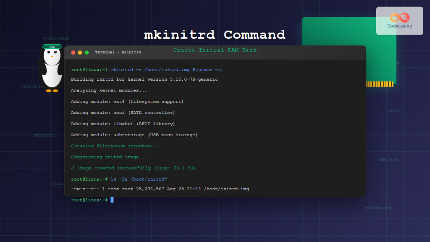Click the yellow terminal traffic-light control
Screen dimensions: 430x242
79,53
